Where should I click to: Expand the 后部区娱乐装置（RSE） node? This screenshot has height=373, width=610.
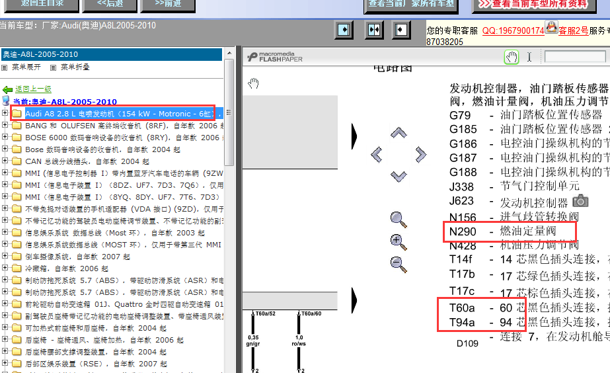click(x=5, y=363)
